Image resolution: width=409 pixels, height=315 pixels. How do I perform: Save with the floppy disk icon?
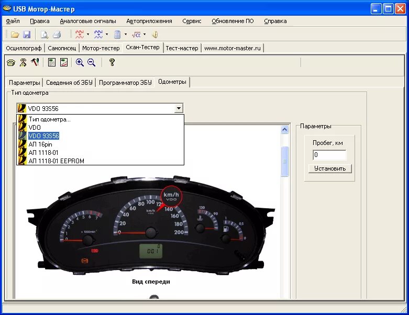[27, 35]
